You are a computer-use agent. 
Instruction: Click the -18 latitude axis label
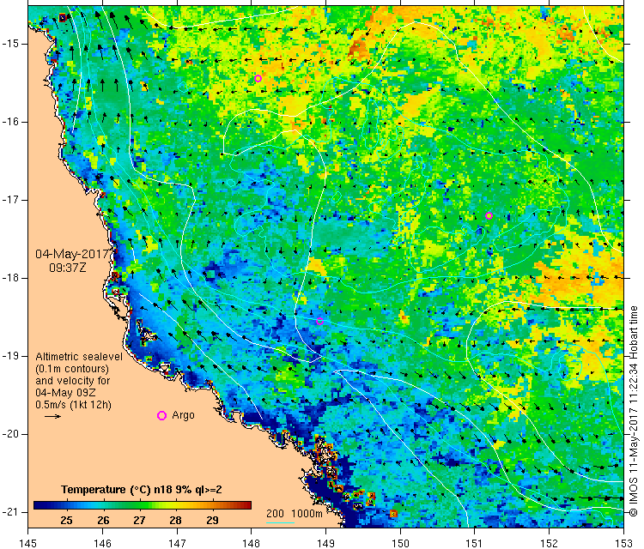pos(10,278)
